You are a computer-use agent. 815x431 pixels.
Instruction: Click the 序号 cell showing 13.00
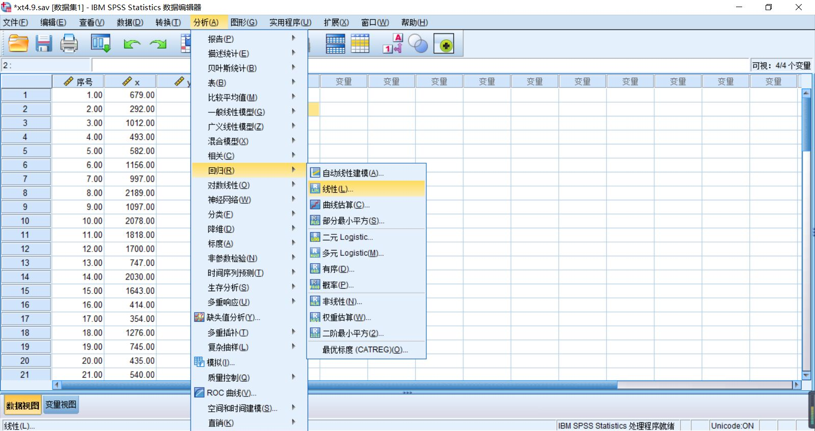78,263
